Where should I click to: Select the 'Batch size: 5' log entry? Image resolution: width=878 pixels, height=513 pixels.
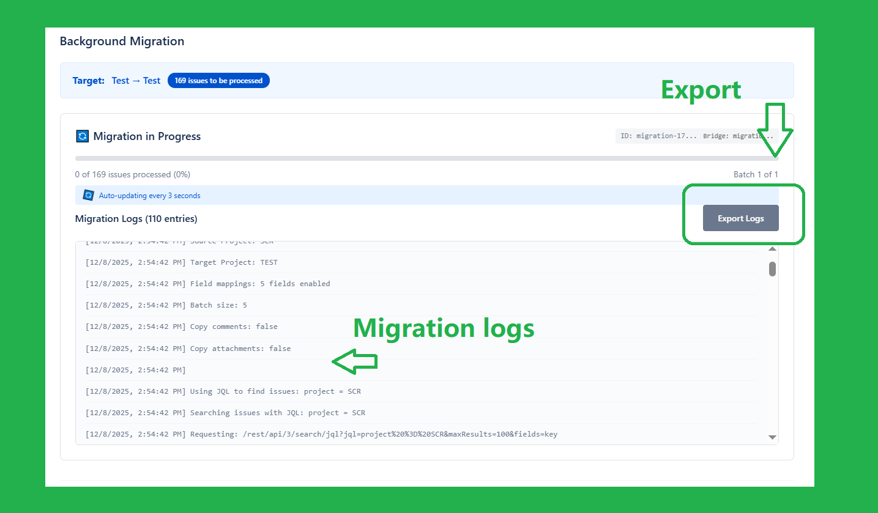[420, 305]
